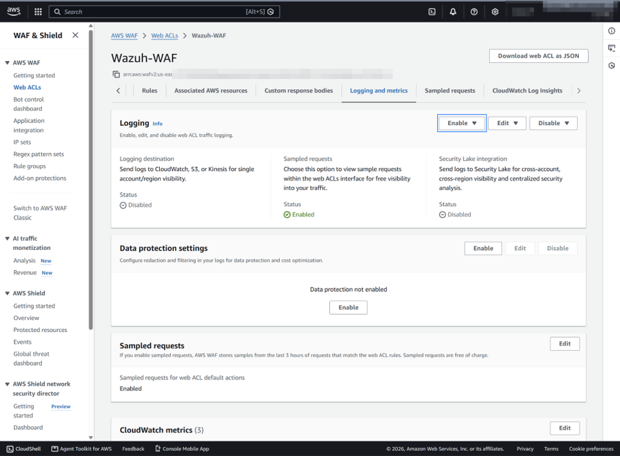620x456 pixels.
Task: Open the services grid menu
Action: pos(38,12)
